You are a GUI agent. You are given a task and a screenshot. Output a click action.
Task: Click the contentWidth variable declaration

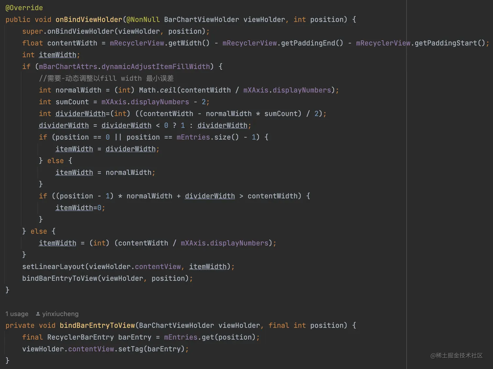[72, 43]
